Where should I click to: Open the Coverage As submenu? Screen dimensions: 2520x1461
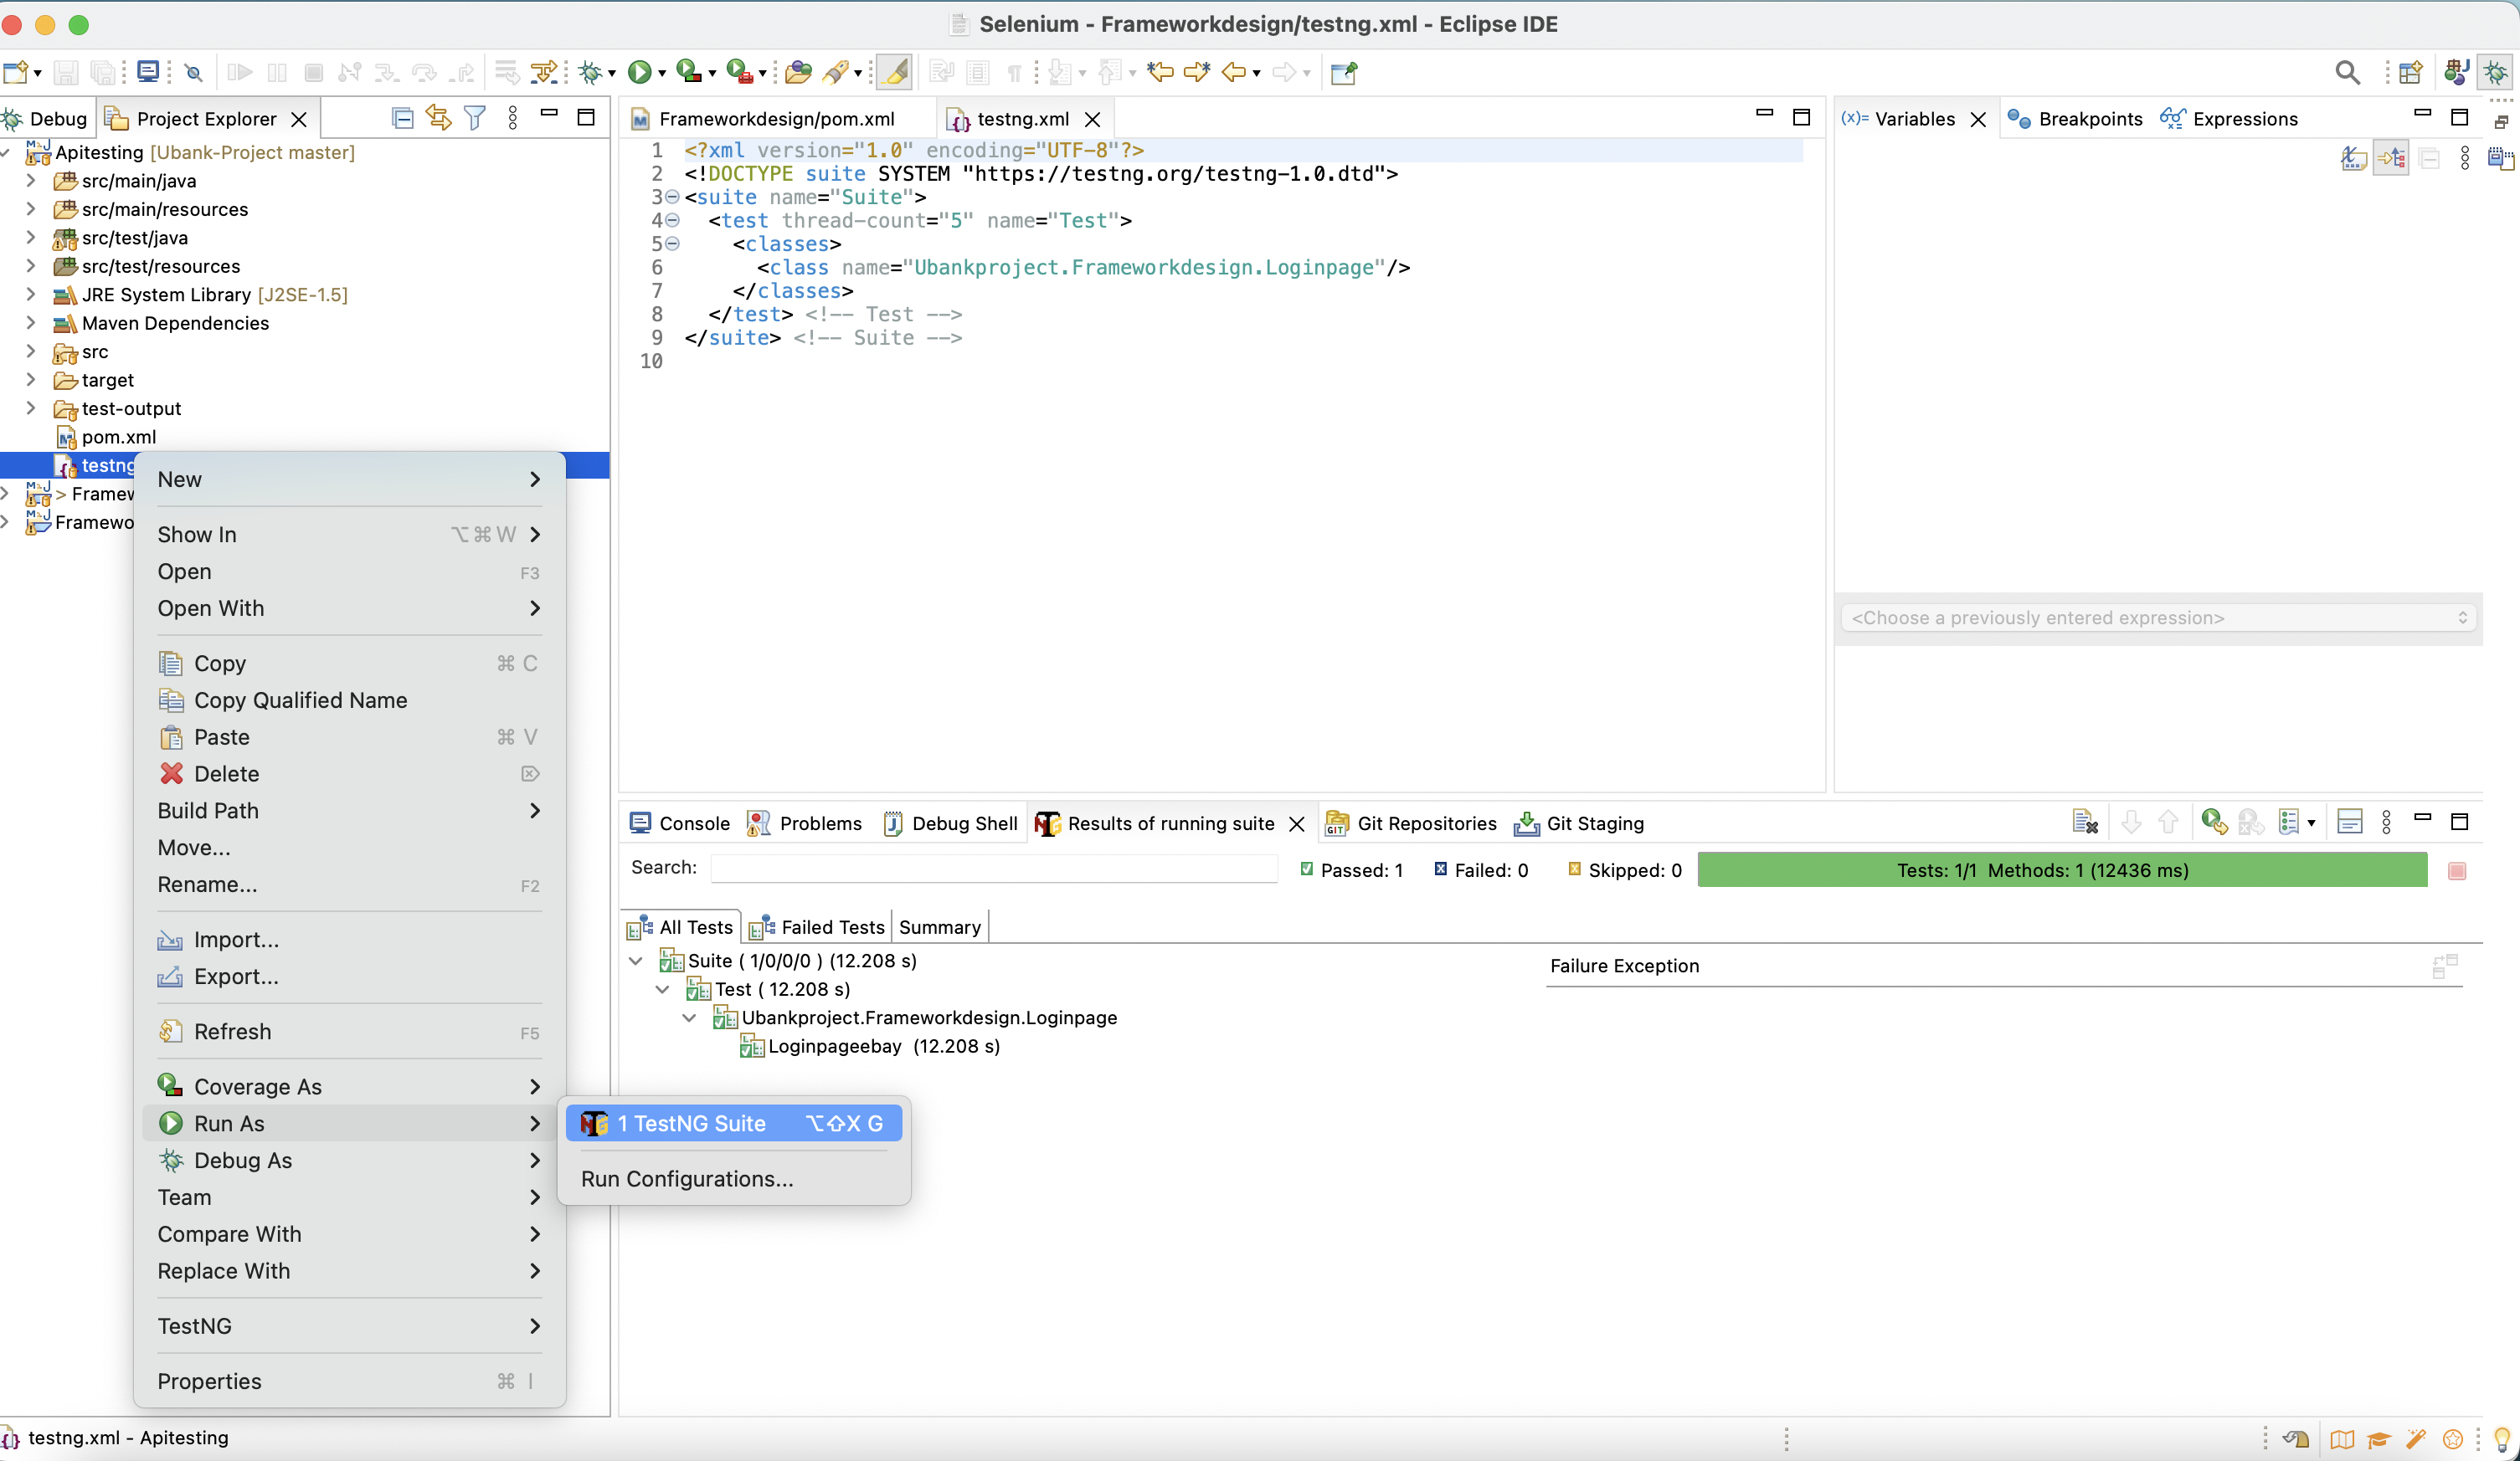(x=349, y=1086)
